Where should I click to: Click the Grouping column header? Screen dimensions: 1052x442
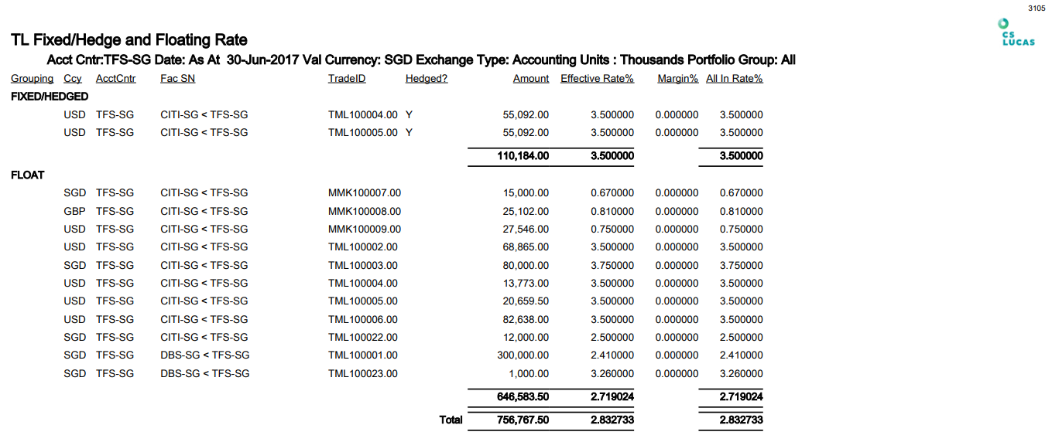[32, 79]
